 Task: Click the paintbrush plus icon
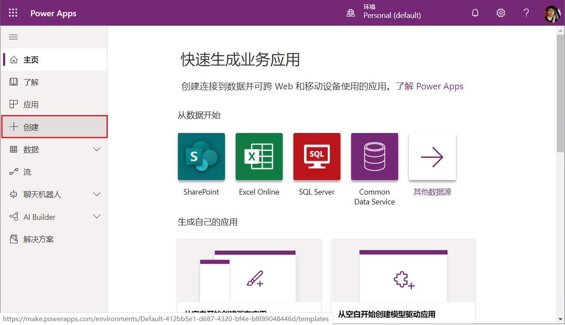click(255, 279)
